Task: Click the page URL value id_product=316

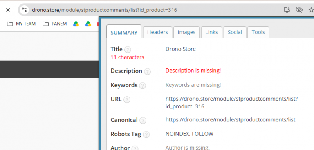Action: (x=185, y=106)
